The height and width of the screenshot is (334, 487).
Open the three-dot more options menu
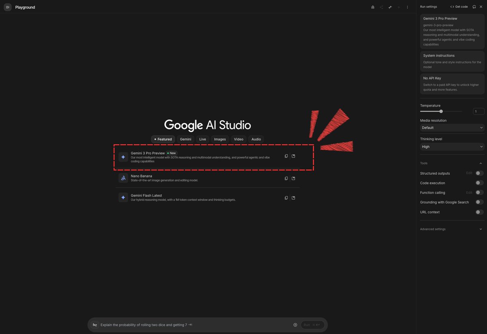407,7
